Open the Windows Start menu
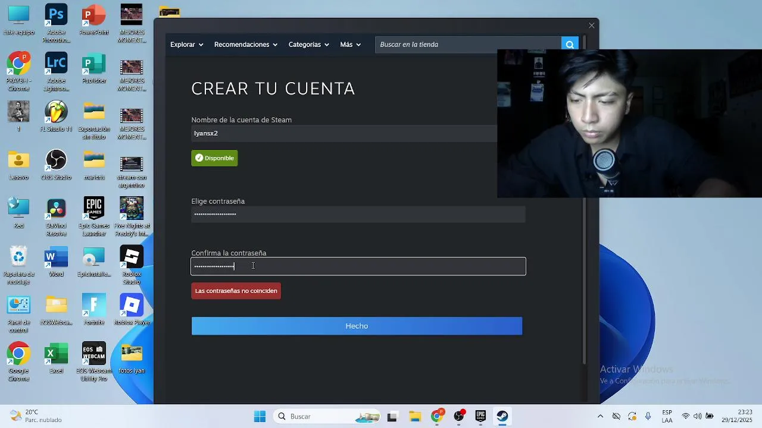 tap(260, 416)
